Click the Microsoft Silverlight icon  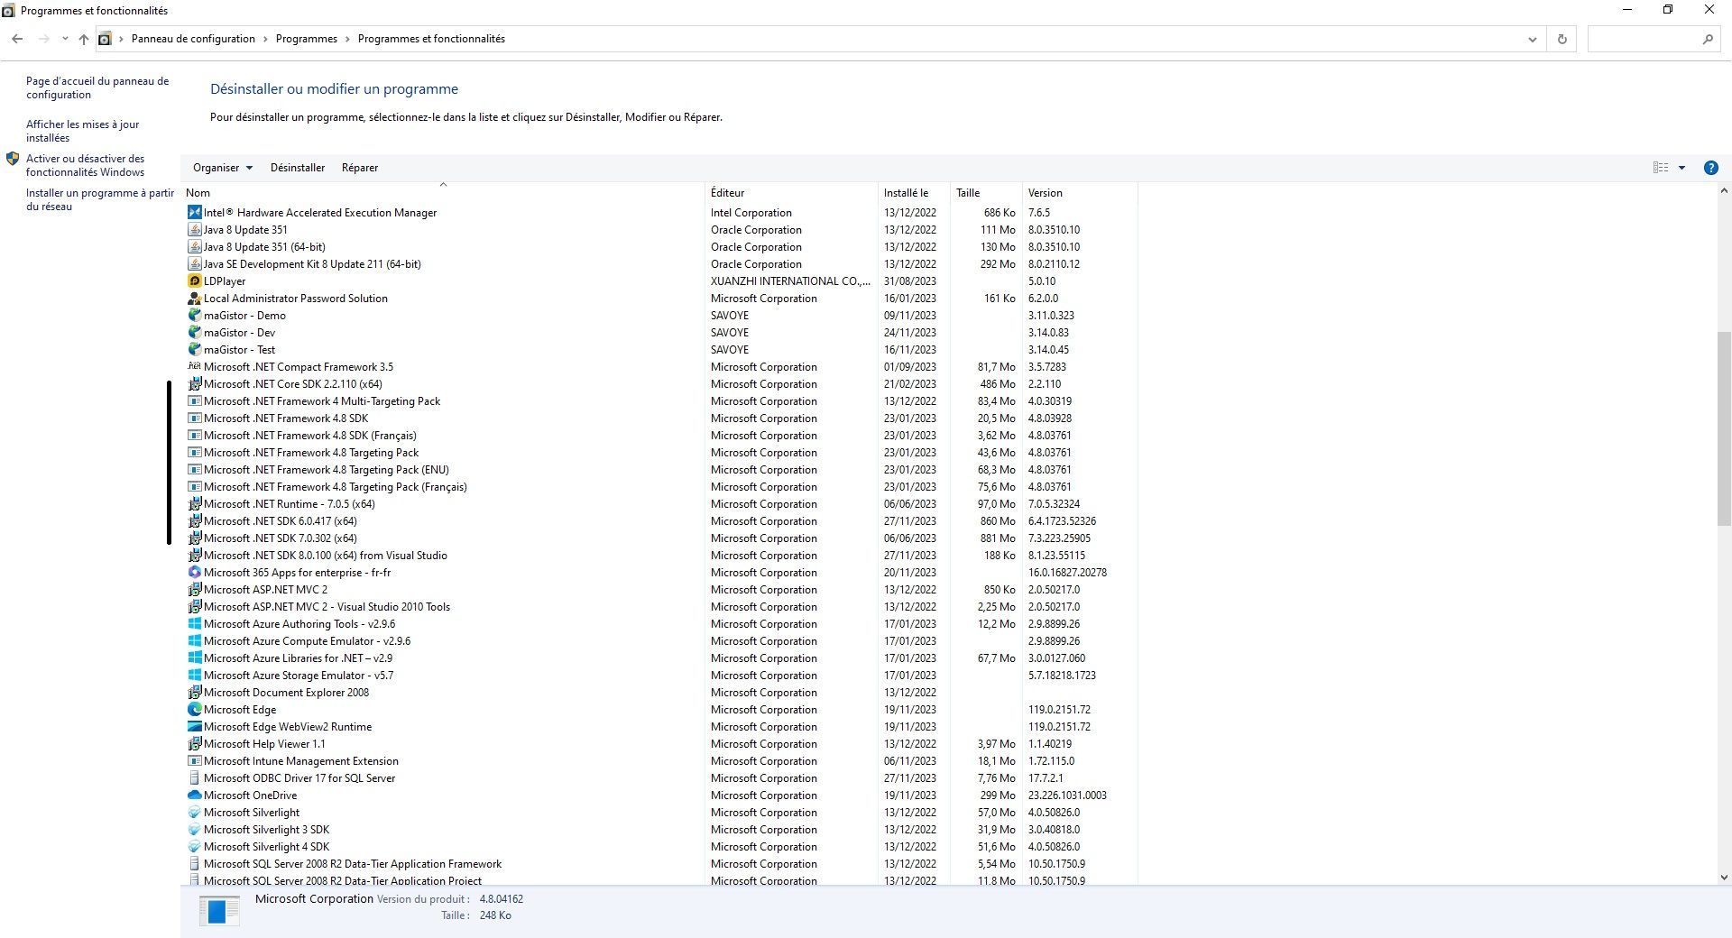[195, 813]
